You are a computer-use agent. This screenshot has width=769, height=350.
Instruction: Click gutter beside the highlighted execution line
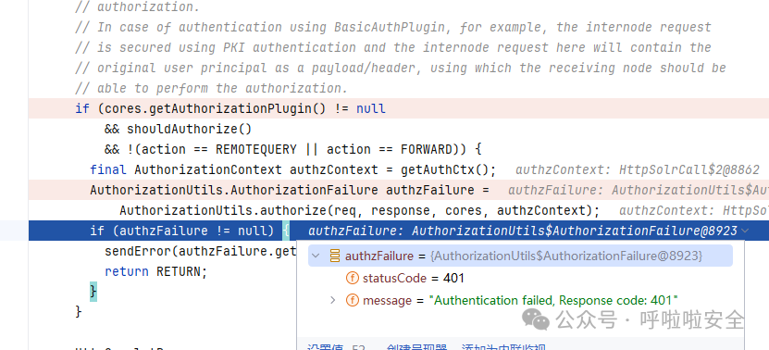click(14, 231)
